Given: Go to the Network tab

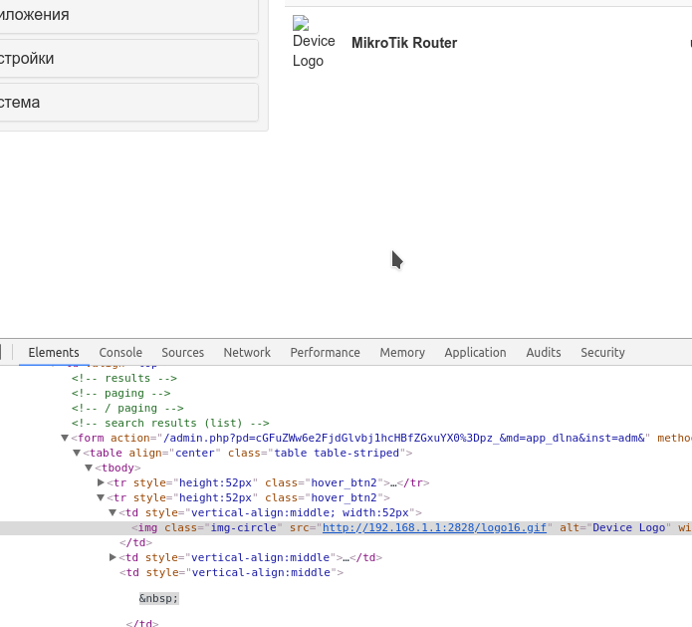Looking at the screenshot, I should (247, 352).
